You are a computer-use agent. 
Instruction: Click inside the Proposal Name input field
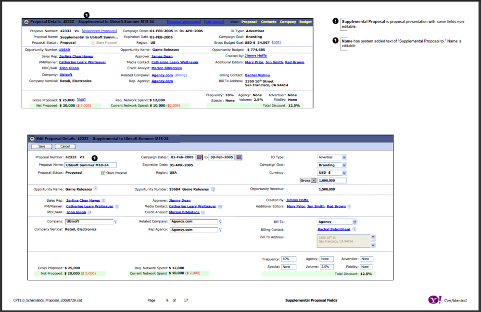96,165
